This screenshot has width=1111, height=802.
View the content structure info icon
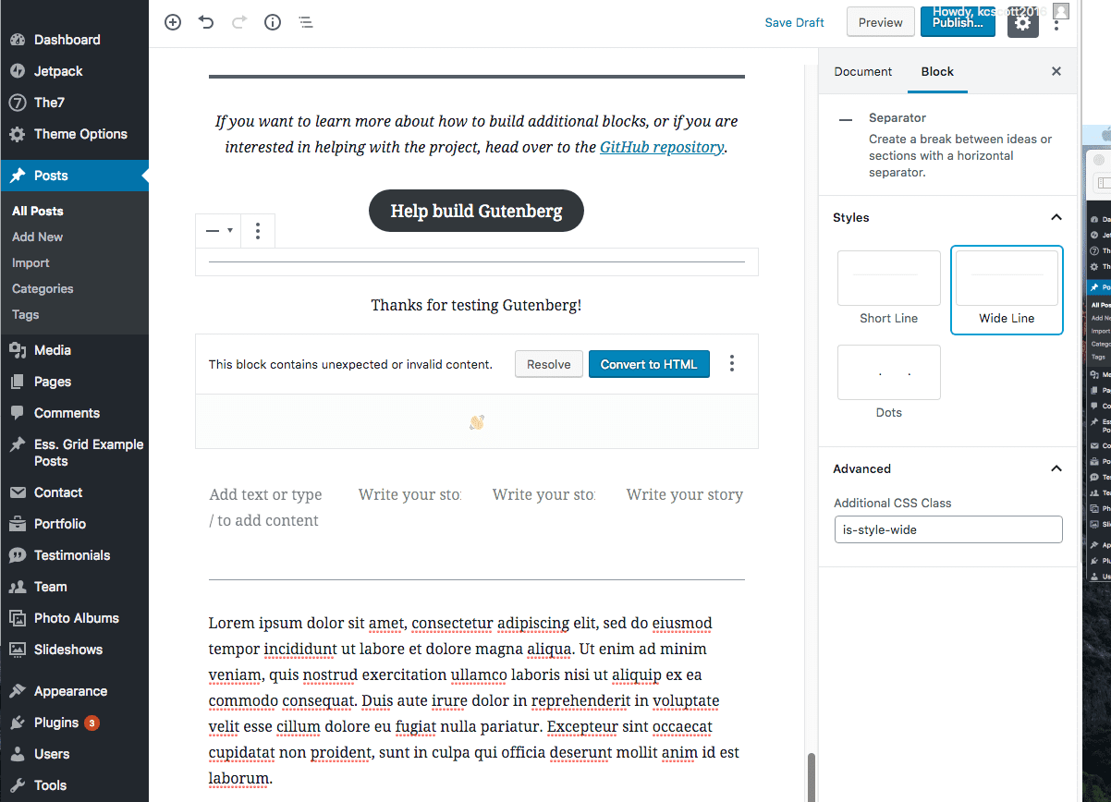272,22
